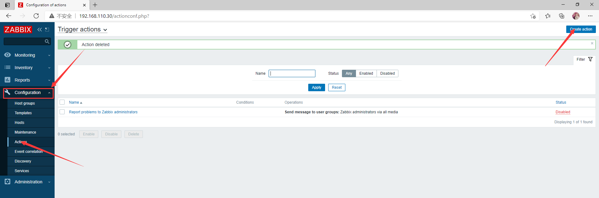Open browser settings and more menu
The image size is (599, 198).
590,16
